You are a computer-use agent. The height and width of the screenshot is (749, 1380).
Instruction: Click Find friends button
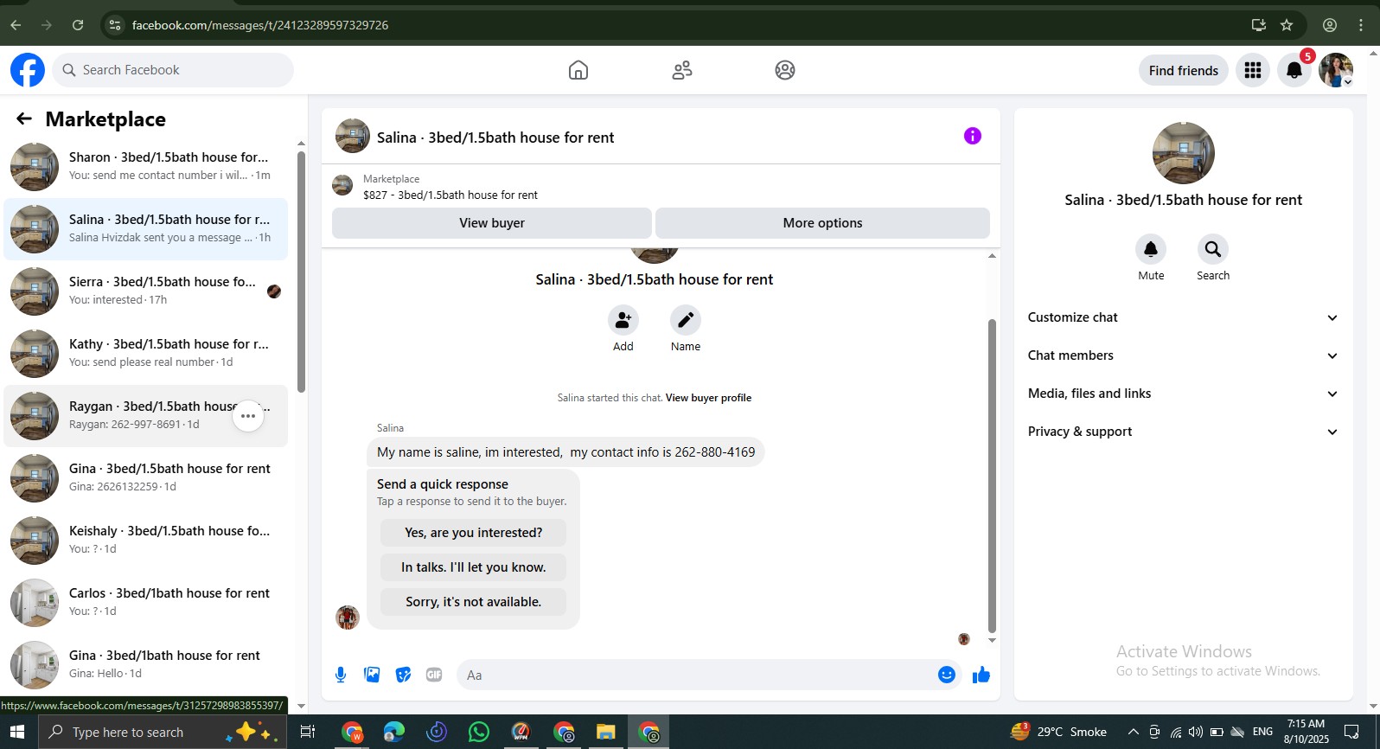click(x=1184, y=70)
